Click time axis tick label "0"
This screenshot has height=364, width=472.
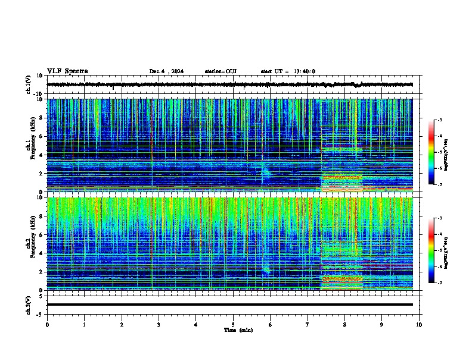[x=47, y=325]
